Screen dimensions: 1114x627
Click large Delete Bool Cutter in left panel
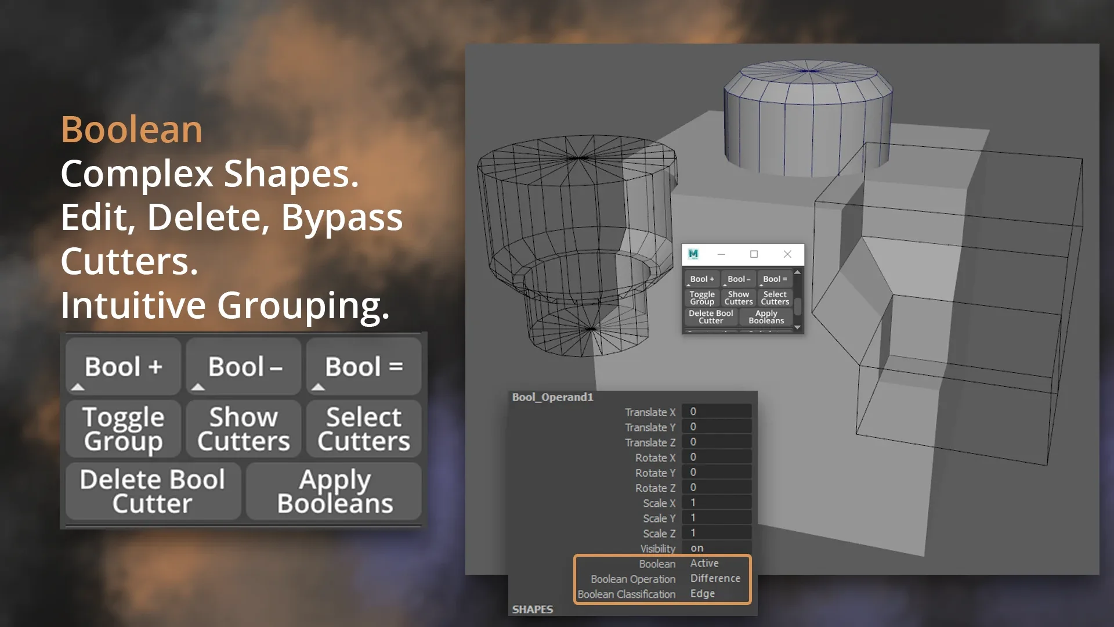[153, 491]
